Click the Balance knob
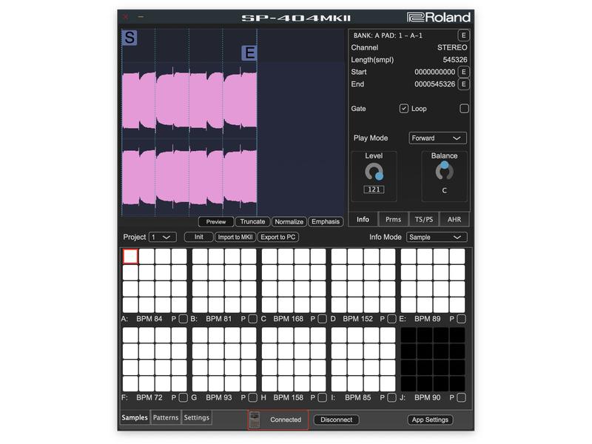 click(x=445, y=171)
